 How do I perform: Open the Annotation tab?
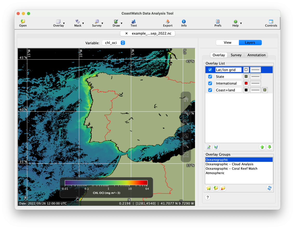[256, 55]
